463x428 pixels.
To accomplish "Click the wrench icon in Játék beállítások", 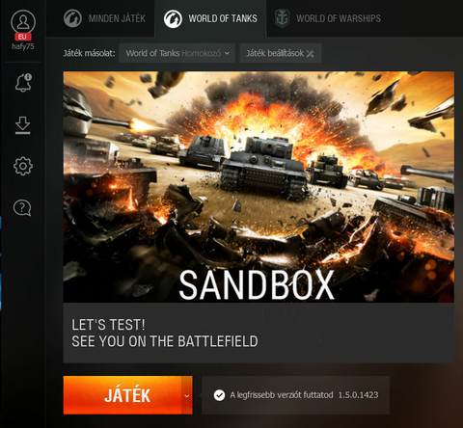I will (311, 53).
